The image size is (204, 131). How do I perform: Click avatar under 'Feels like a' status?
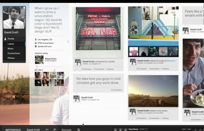coord(186,31)
